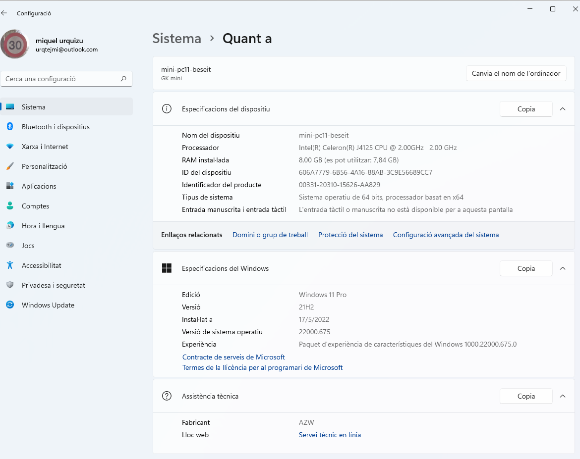The width and height of the screenshot is (580, 459).
Task: Navigate to Comptes settings
Action: pyautogui.click(x=66, y=206)
